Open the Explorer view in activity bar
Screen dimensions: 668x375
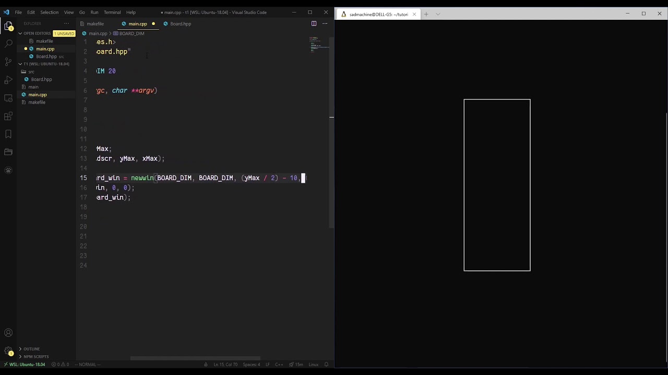[x=8, y=26]
